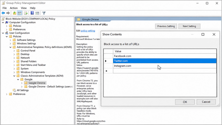Click the Software Settings folder icon
This screenshot has width=222, height=125.
pyautogui.click(x=14, y=40)
